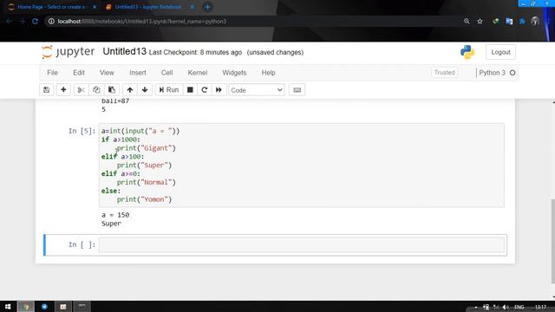The image size is (555, 312).
Task: Bookmark this page with the star
Action: click(x=480, y=21)
